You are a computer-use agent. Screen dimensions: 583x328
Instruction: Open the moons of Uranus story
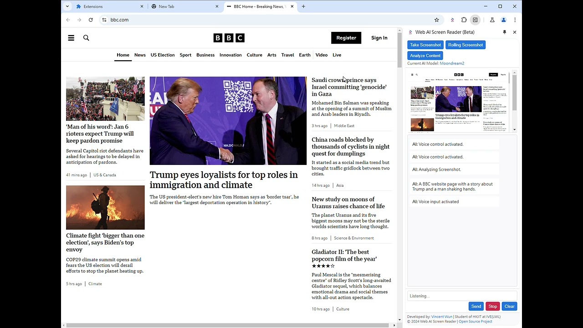click(x=348, y=203)
